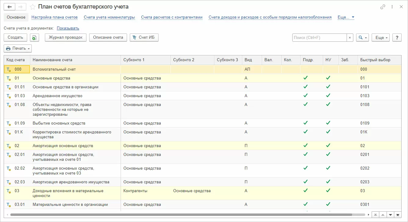Copy link using the chain icon
This screenshot has width=408, height=222.
point(383,7)
